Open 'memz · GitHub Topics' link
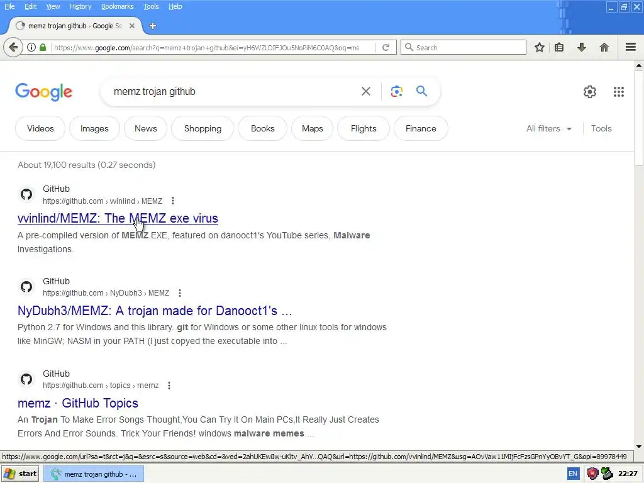Viewport: 644px width, 483px height. click(77, 403)
